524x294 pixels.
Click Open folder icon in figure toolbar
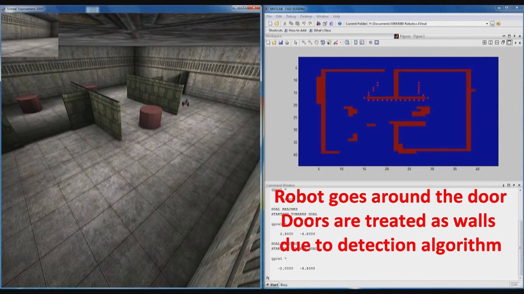click(274, 42)
